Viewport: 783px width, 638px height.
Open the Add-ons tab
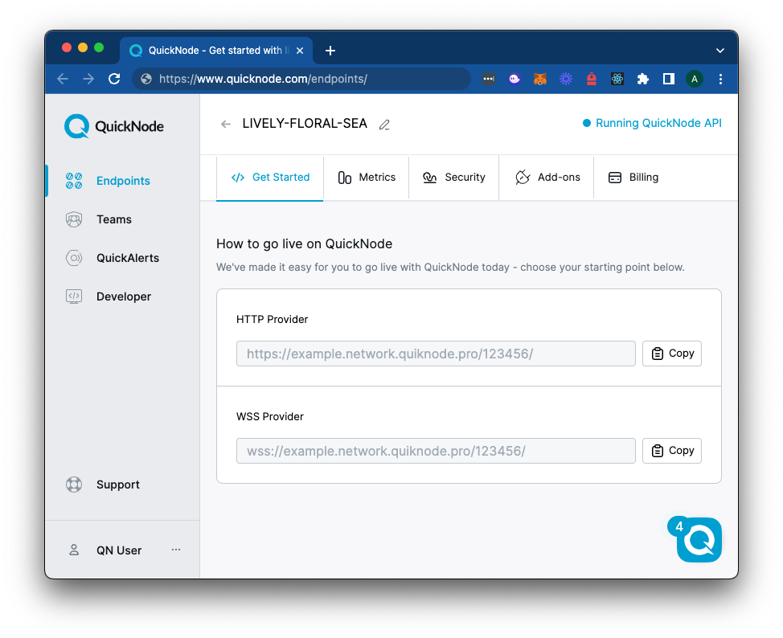(x=547, y=178)
